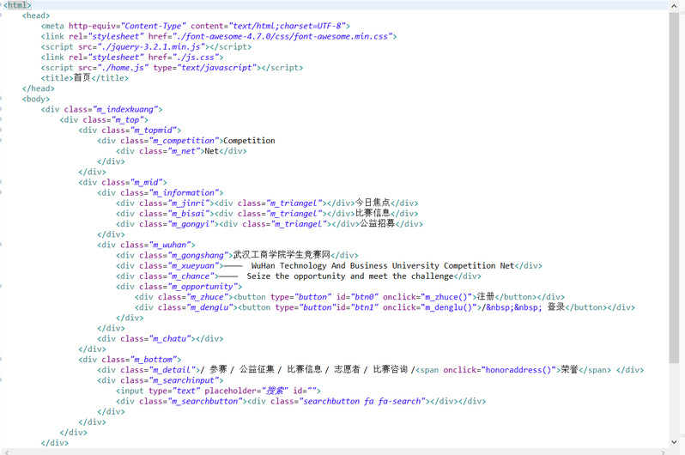Click the text 比赛咨询
This screenshot has height=455, width=685.
pyautogui.click(x=390, y=370)
